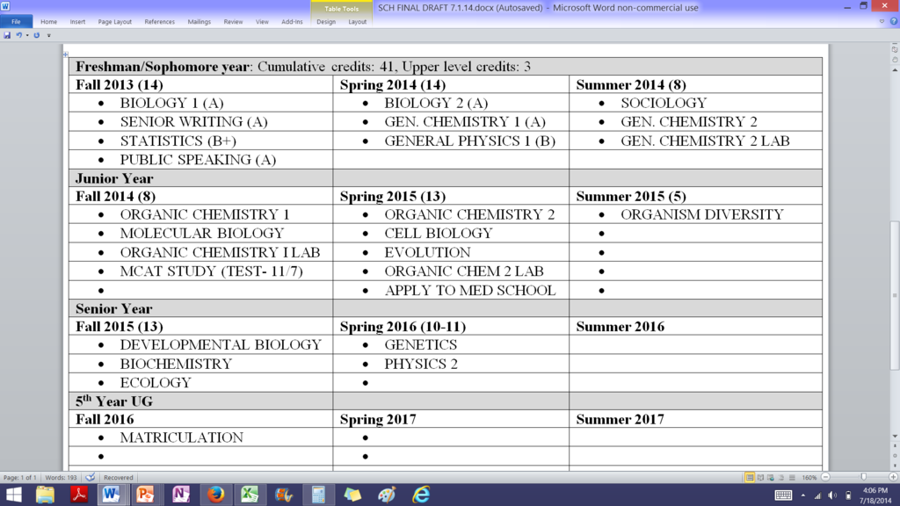Click the Words: 193 count button

click(62, 478)
